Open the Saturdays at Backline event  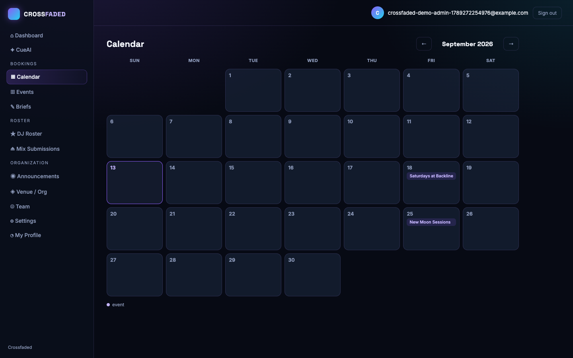coord(431,176)
